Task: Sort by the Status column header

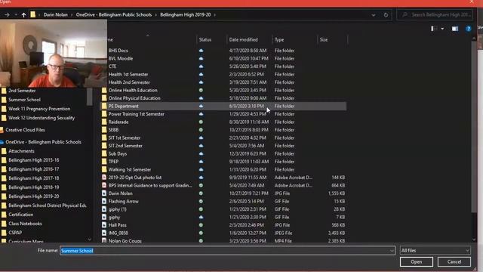Action: (205, 39)
